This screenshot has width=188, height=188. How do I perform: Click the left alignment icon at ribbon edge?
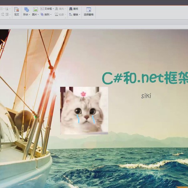coord(1,9)
